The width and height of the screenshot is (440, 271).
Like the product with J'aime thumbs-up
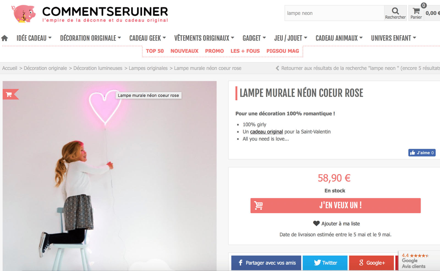(x=422, y=153)
